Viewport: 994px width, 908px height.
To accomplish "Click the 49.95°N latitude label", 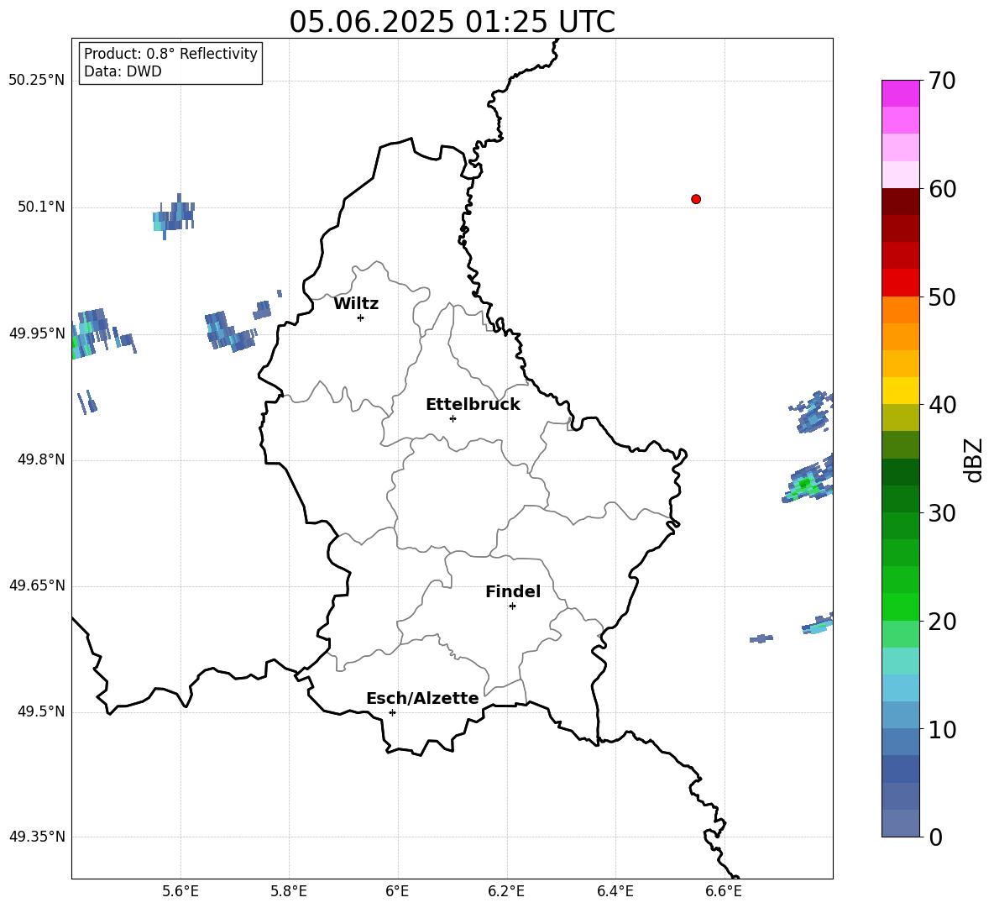I will [36, 333].
